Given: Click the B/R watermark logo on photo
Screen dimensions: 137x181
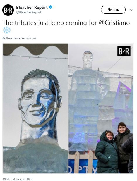Looking at the screenshot, I should pos(124,51).
